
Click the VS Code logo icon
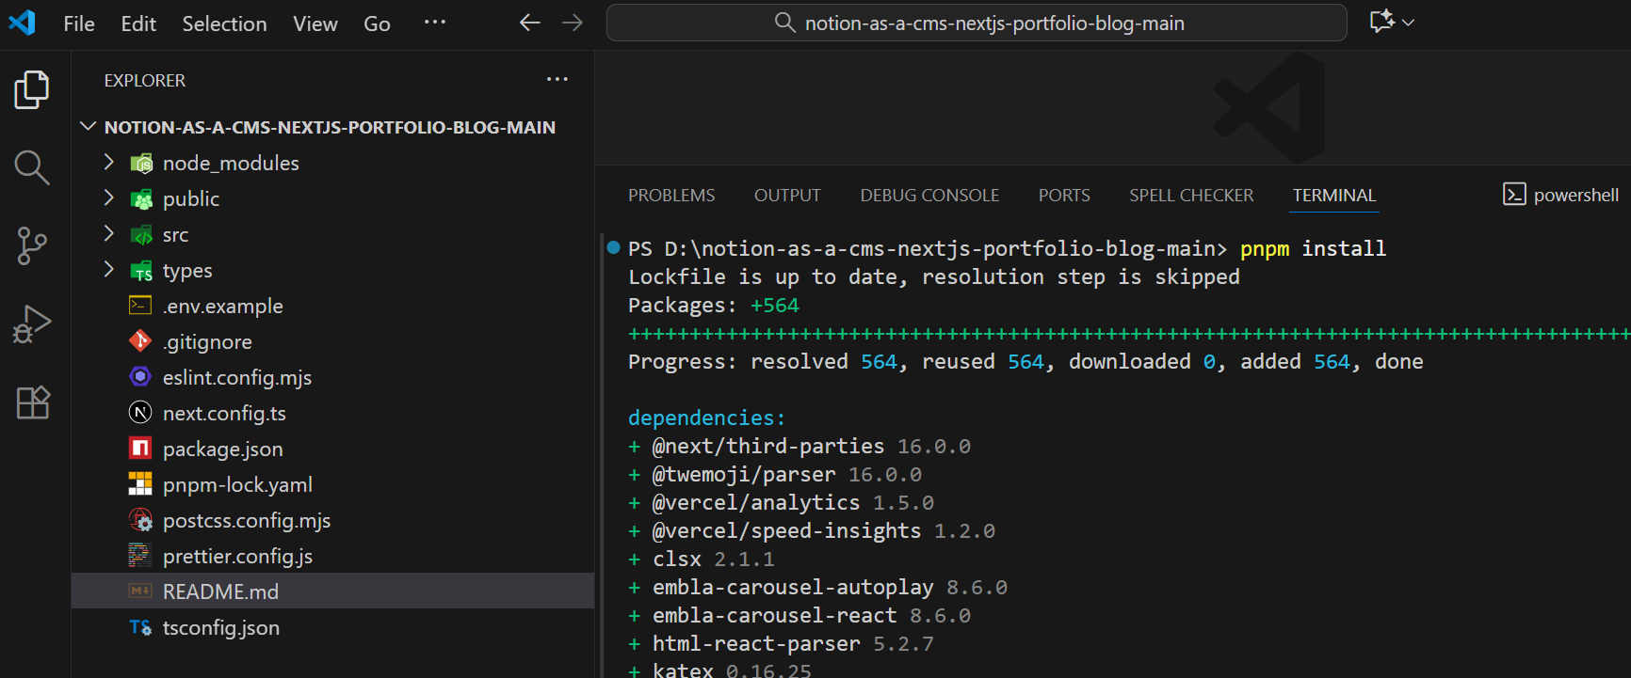(22, 23)
